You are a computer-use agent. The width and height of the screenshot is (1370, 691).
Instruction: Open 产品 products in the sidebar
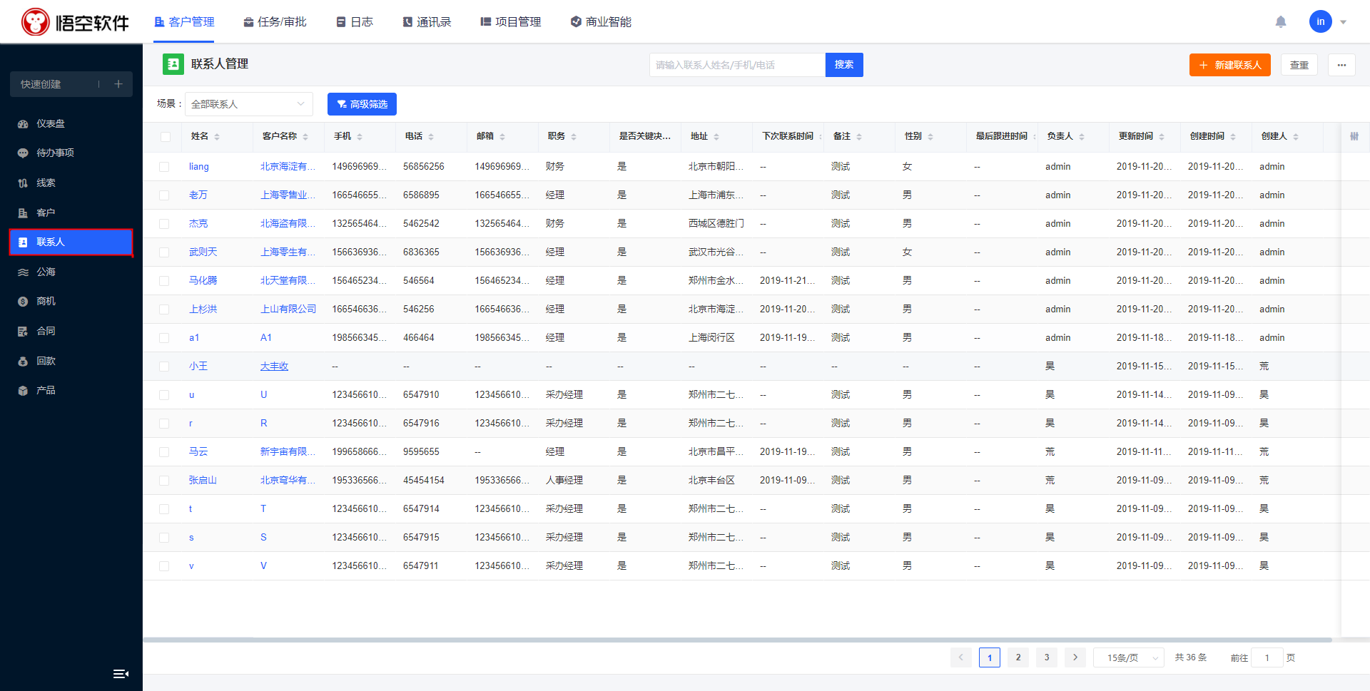click(x=71, y=391)
